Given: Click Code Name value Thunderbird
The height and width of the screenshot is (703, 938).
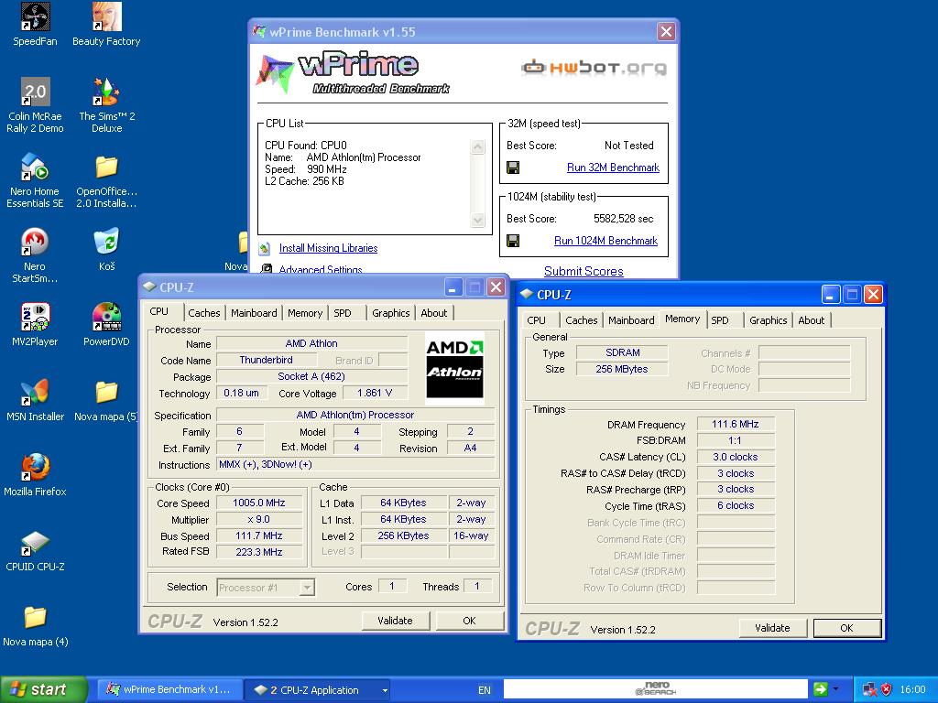Looking at the screenshot, I should click(267, 360).
